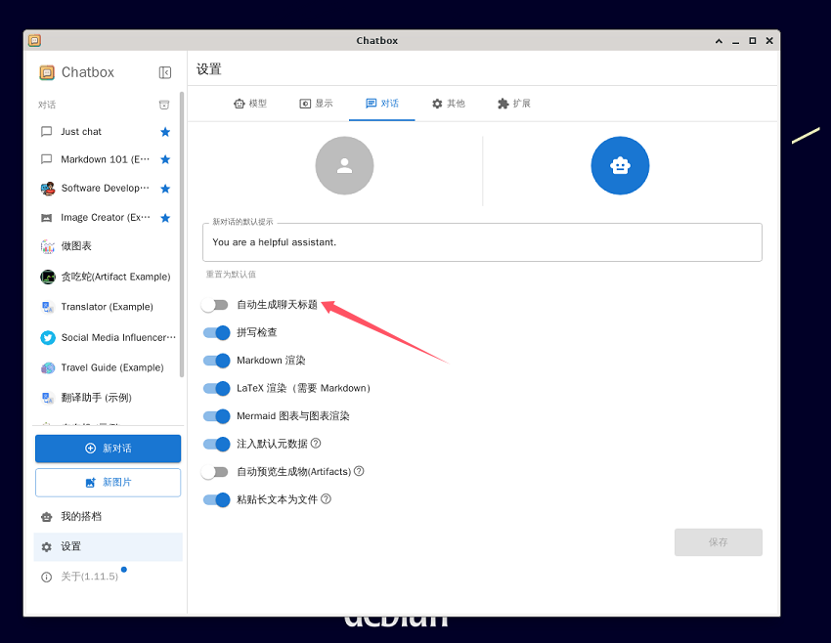Open the 其他 settings tab

tap(448, 104)
